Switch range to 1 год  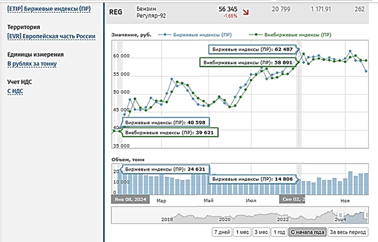coord(279,232)
